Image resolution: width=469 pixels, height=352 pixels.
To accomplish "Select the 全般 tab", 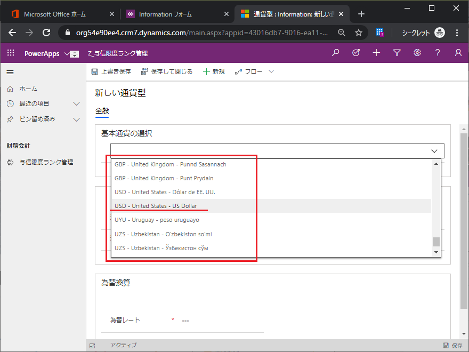I will point(102,111).
